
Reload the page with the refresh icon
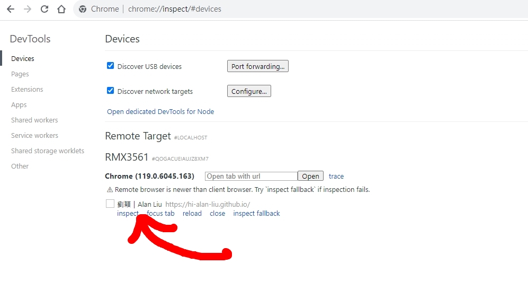[x=44, y=9]
